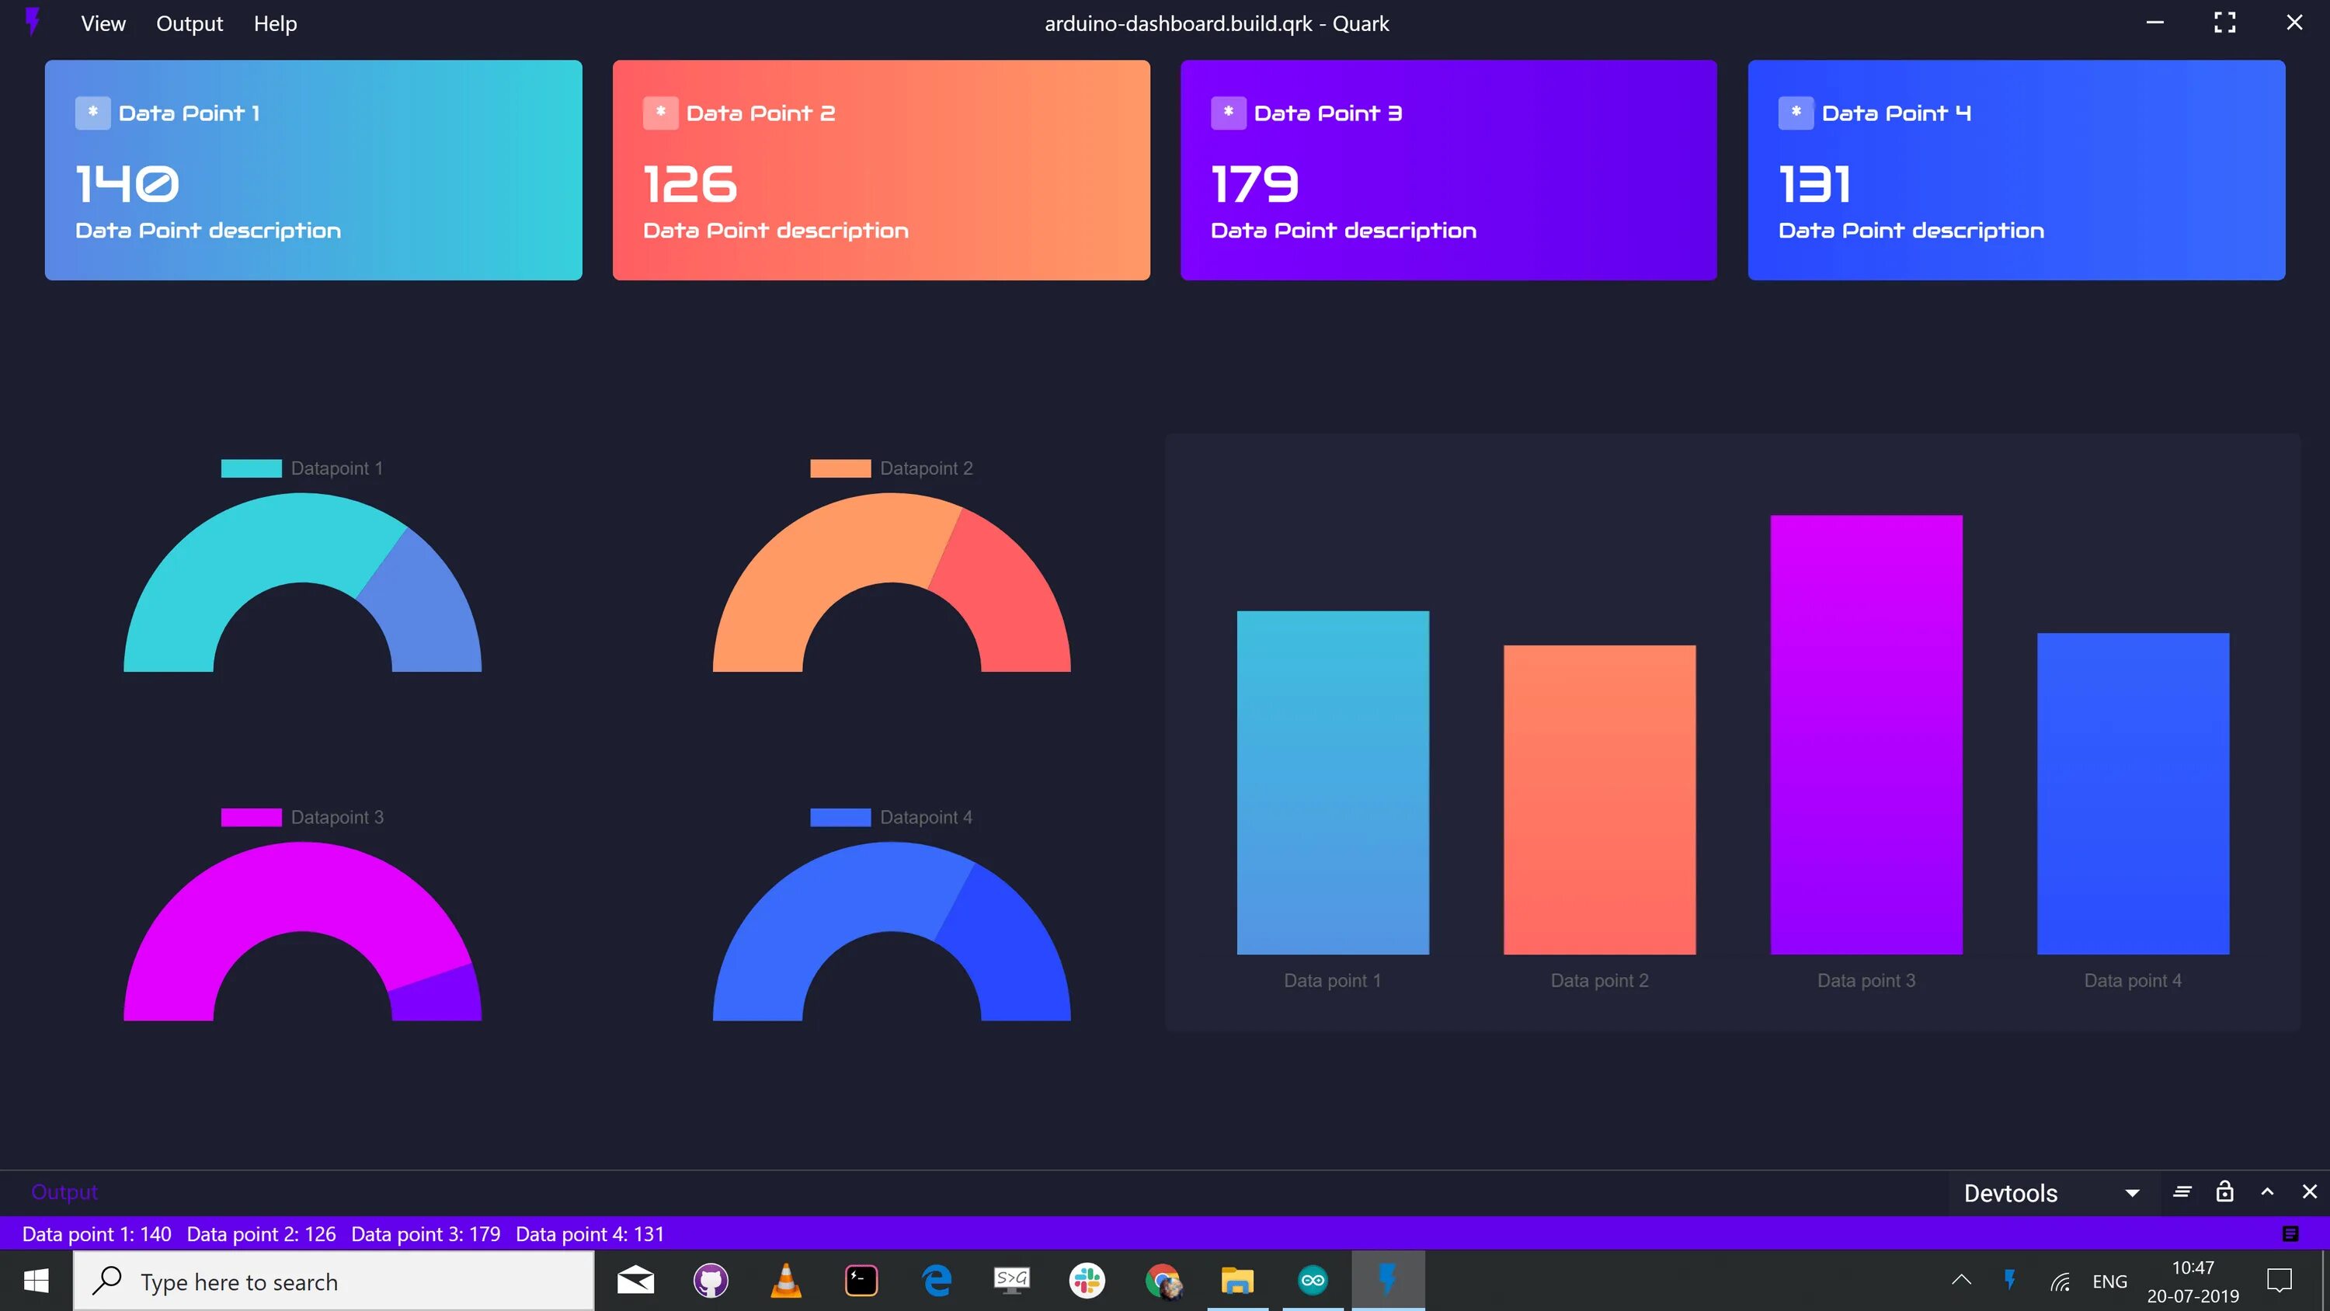
Task: Click the Quark lightning logo icon
Action: coord(33,22)
